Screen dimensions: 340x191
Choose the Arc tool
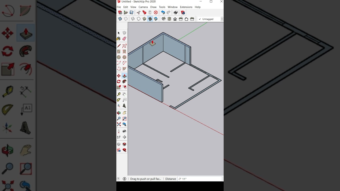click(x=119, y=63)
